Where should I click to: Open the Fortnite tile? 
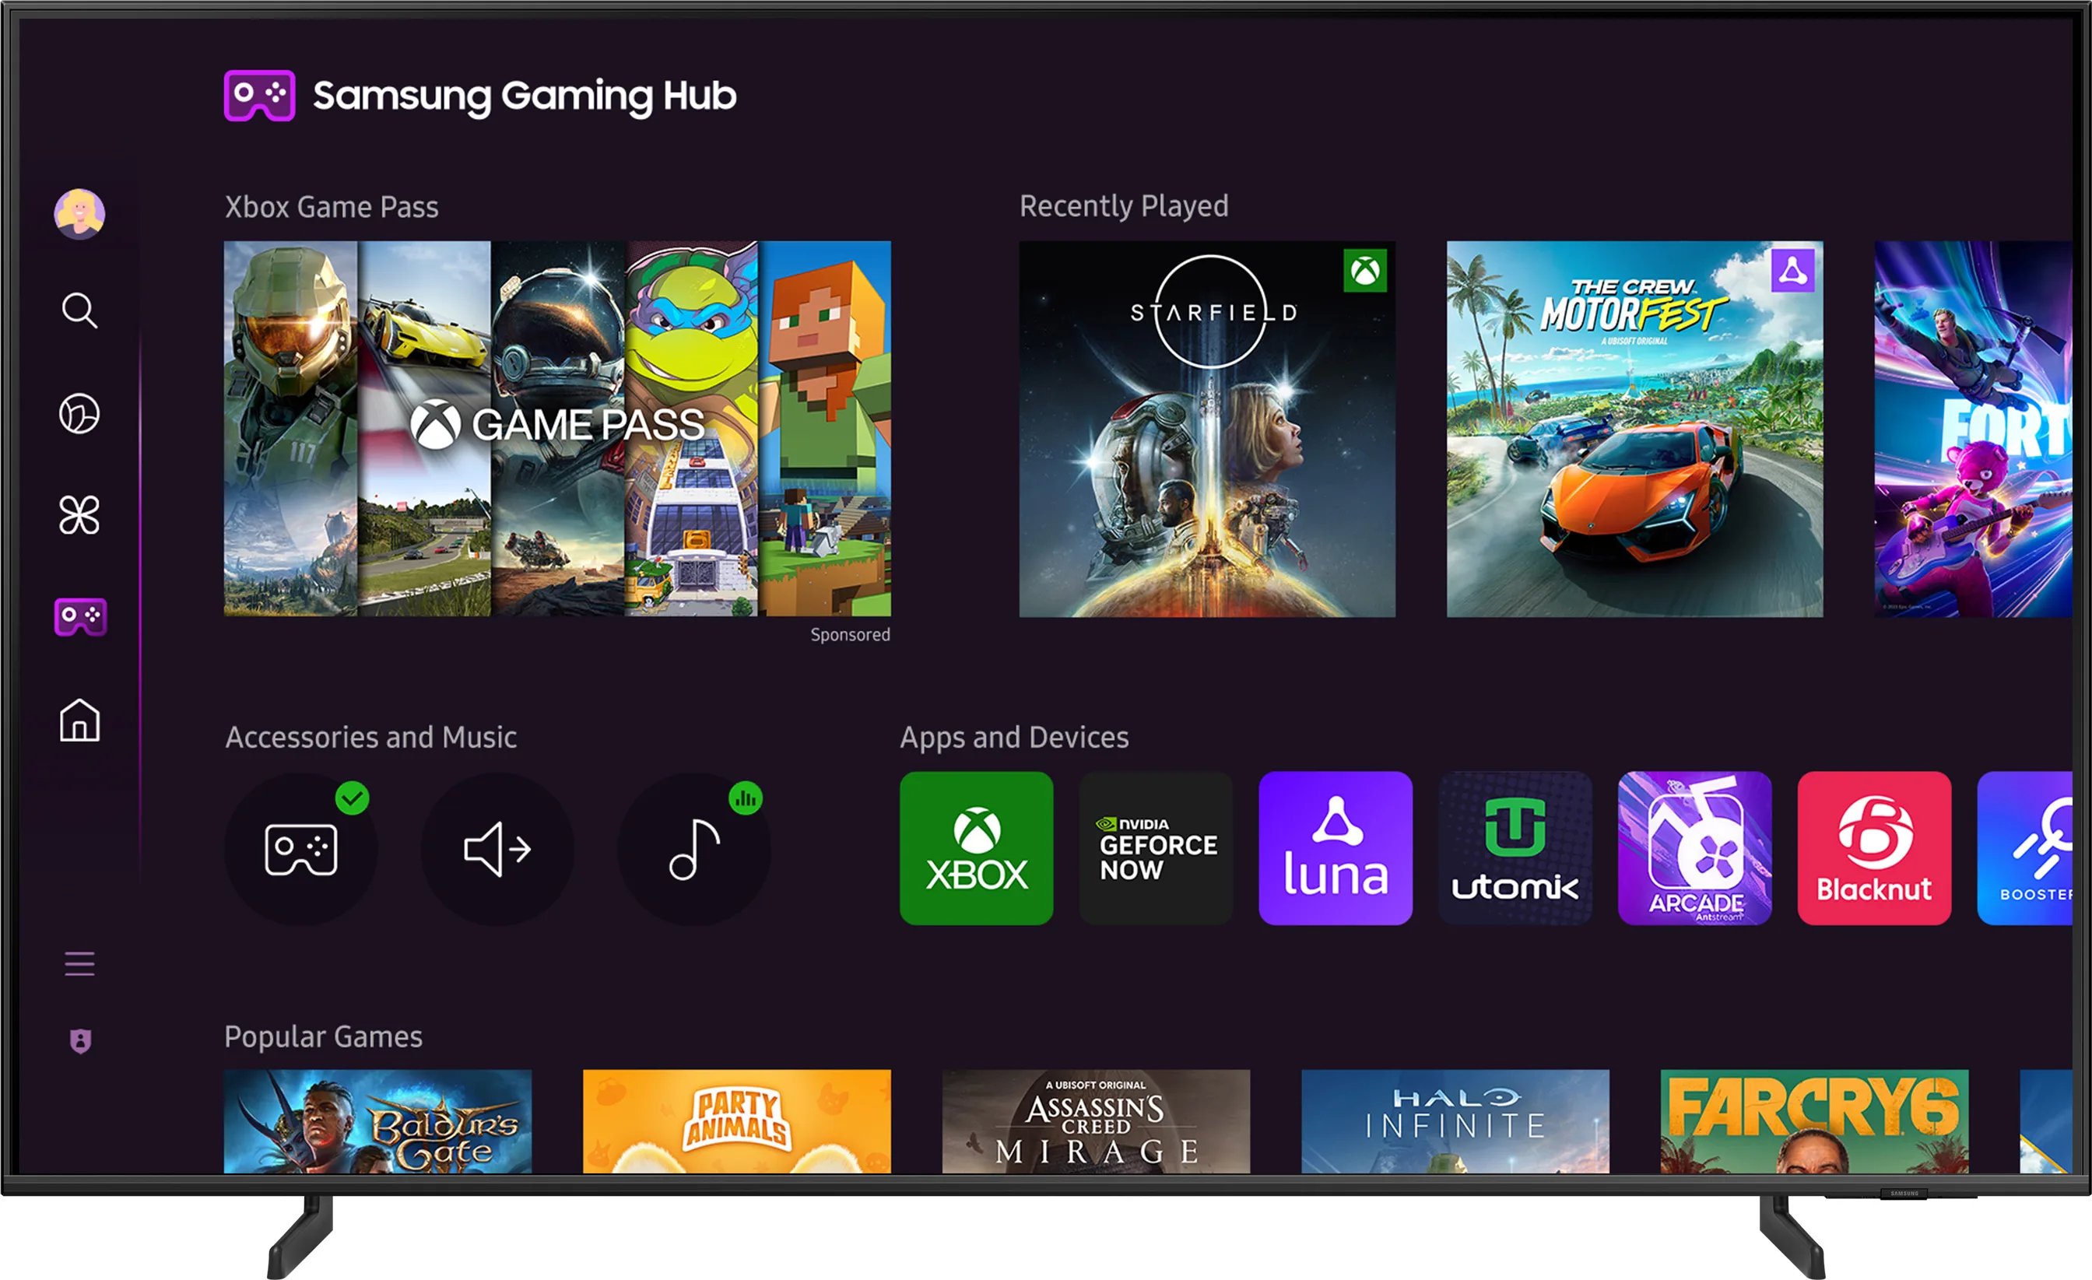(x=1973, y=429)
